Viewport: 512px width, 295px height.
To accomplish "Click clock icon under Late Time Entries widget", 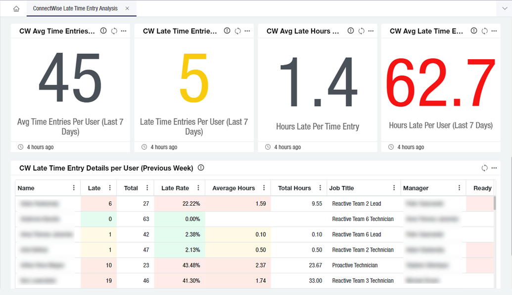I will (x=144, y=147).
